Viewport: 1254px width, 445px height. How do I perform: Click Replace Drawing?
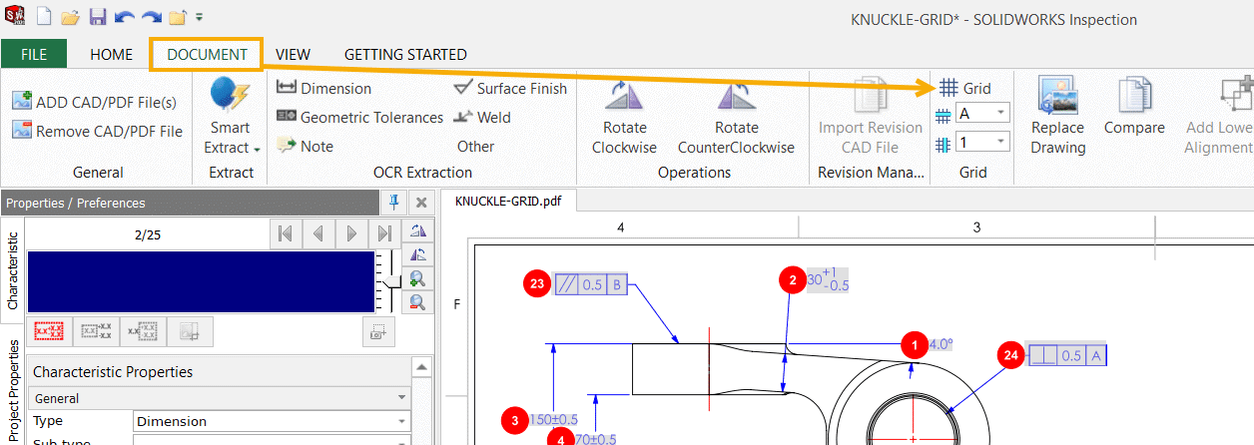coord(1058,118)
